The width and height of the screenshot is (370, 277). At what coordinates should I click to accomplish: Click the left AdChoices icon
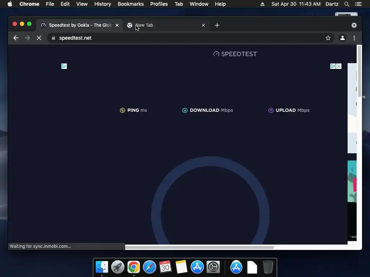64,66
